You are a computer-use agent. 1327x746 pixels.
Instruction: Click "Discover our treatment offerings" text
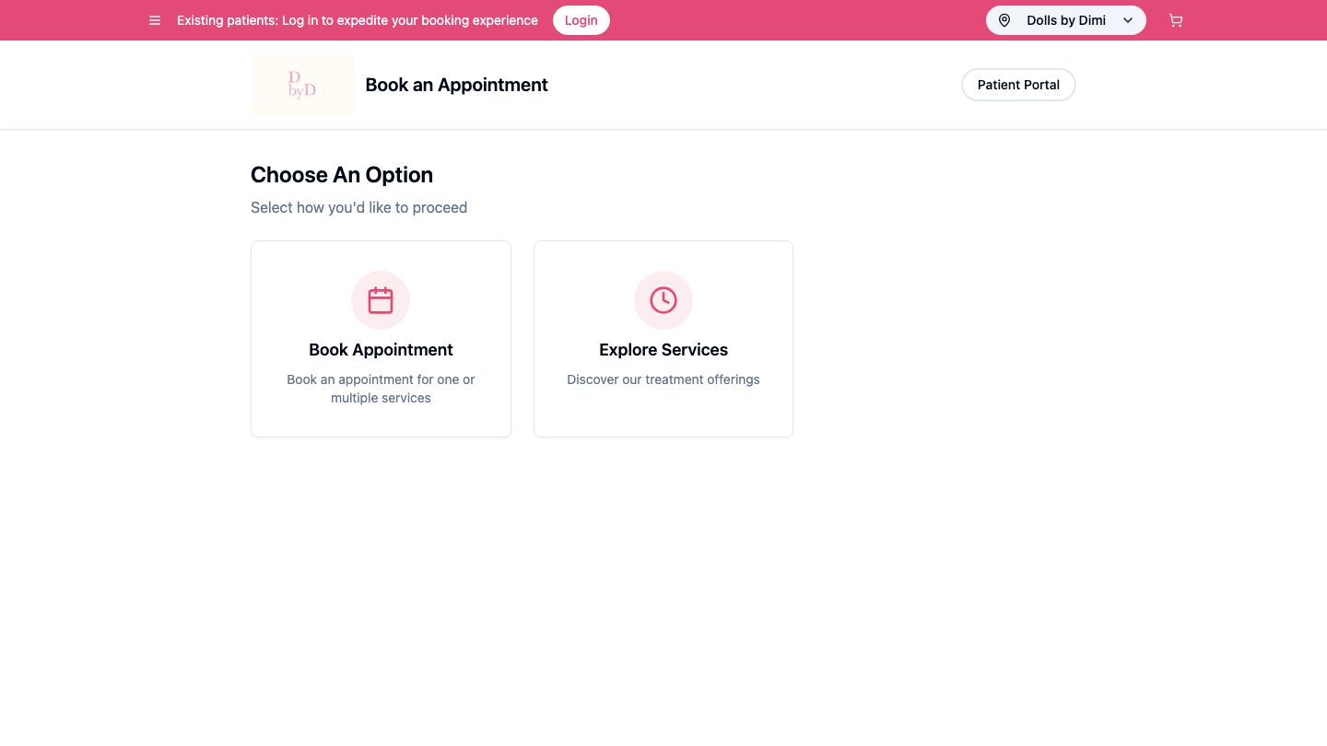pyautogui.click(x=663, y=379)
